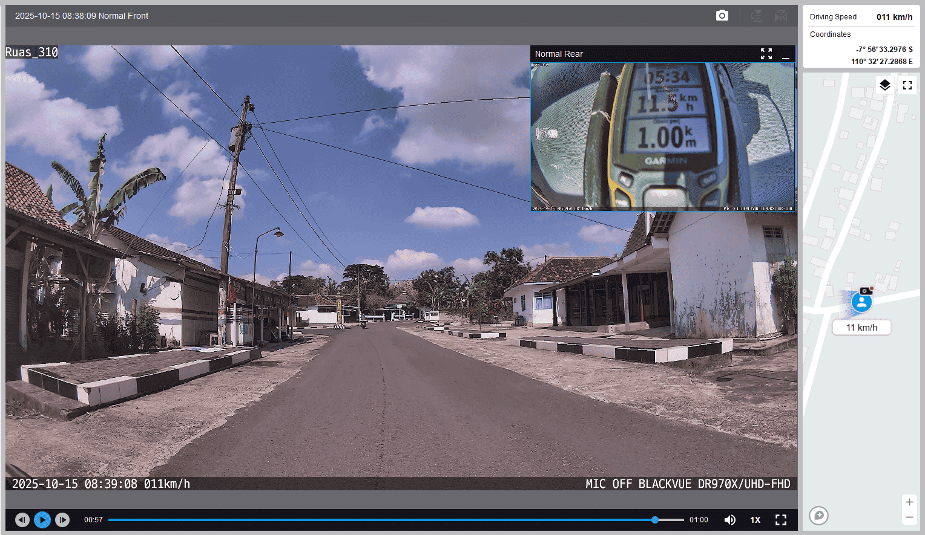Mute the video audio

(730, 520)
